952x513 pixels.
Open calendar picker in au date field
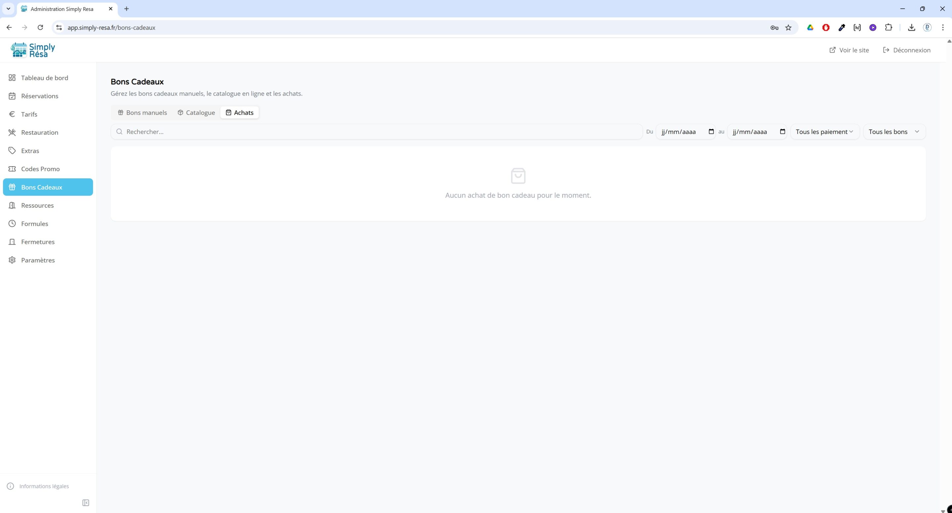(782, 132)
